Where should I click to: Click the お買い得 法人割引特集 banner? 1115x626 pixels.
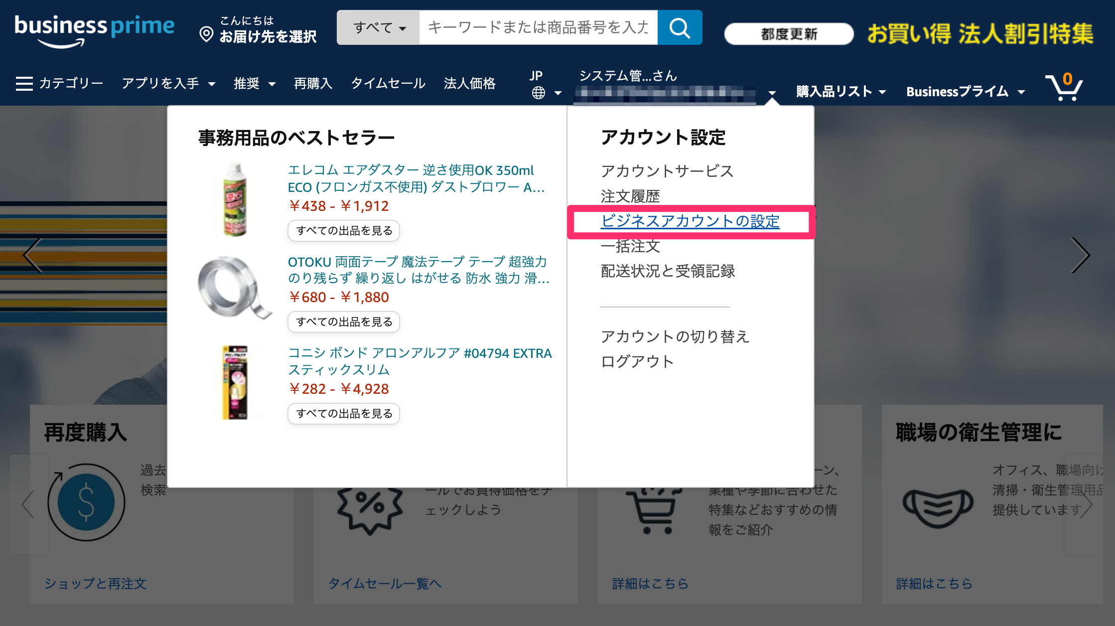[980, 34]
